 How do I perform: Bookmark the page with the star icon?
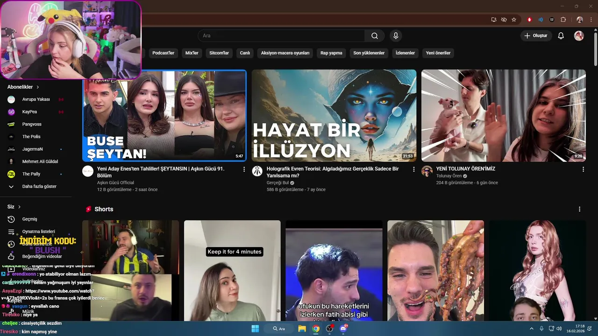click(514, 20)
